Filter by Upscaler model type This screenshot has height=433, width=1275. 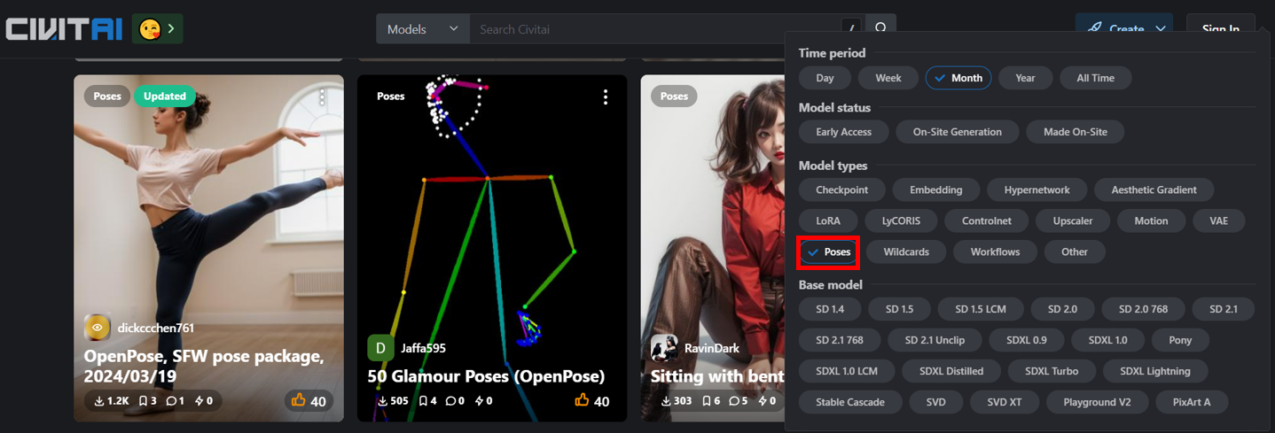click(1072, 220)
